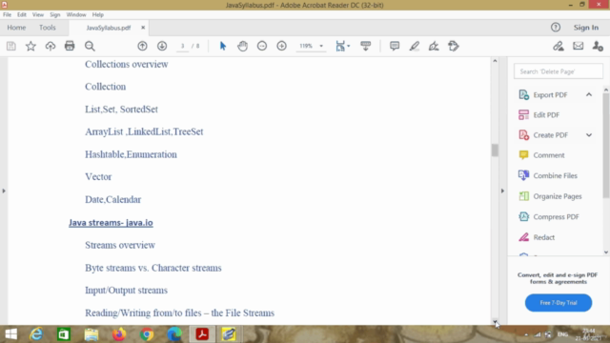Expand the left navigation pane arrow
Image resolution: width=610 pixels, height=343 pixels.
click(4, 191)
